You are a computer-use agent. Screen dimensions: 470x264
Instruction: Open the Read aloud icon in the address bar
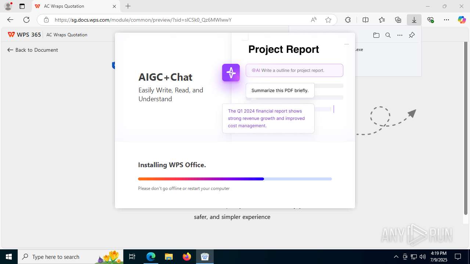[x=314, y=20]
